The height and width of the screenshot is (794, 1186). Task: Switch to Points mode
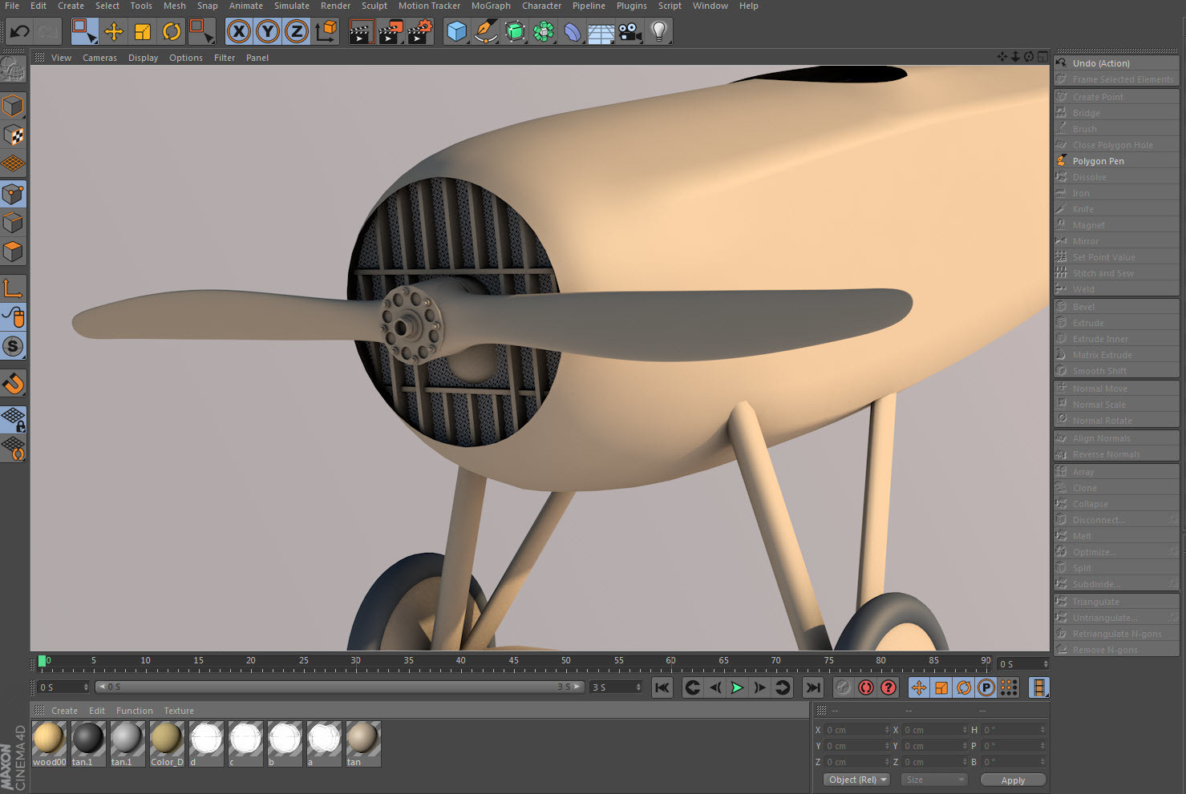pos(13,193)
